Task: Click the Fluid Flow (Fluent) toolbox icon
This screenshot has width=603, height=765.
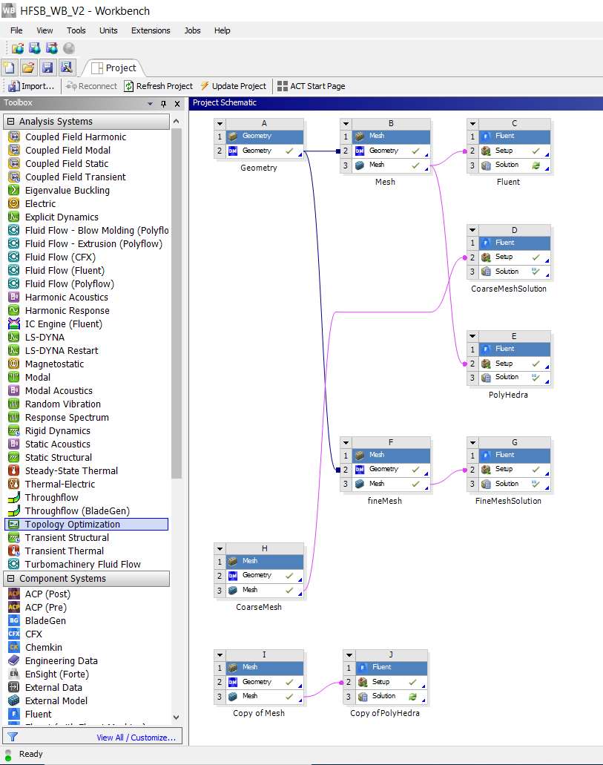Action: pyautogui.click(x=13, y=270)
